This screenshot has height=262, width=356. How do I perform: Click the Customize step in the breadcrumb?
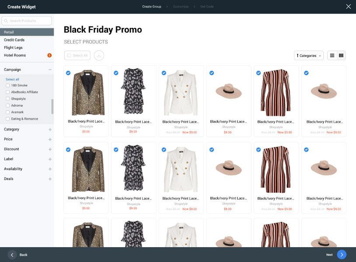coord(181,7)
